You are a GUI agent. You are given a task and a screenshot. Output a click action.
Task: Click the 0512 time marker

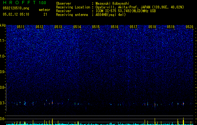pyautogui.click(x=39, y=27)
